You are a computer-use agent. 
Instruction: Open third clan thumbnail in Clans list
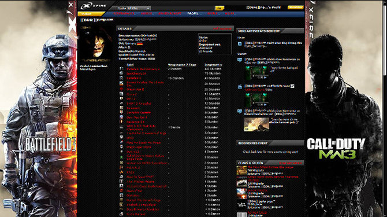tap(241, 193)
